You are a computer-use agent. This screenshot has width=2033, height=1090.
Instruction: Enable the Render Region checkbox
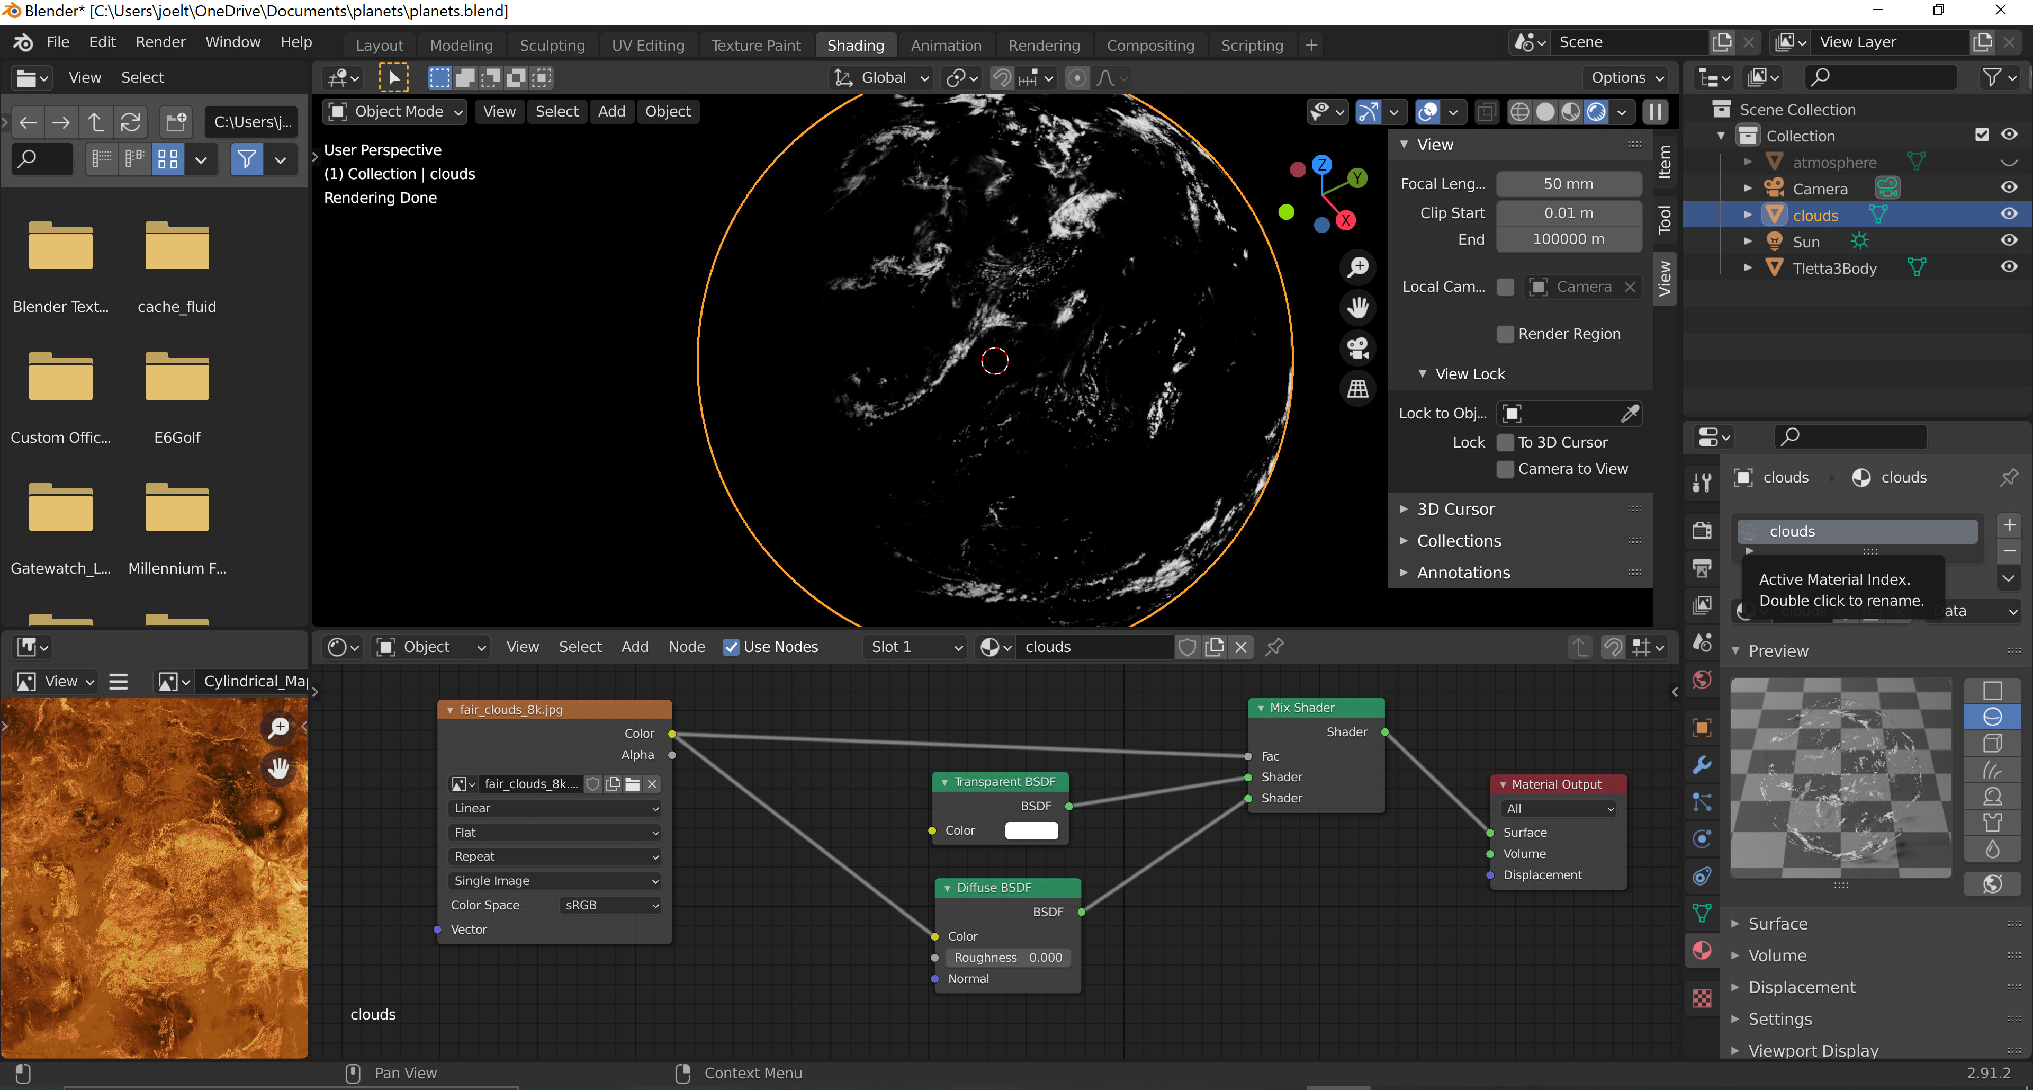click(1506, 334)
